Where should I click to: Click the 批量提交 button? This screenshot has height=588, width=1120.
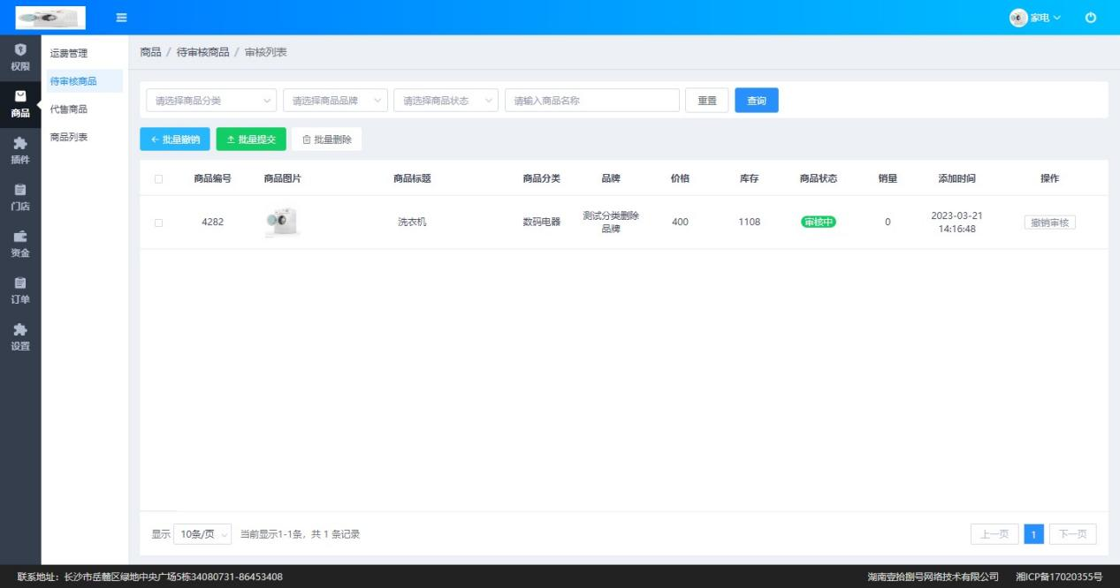tap(251, 139)
